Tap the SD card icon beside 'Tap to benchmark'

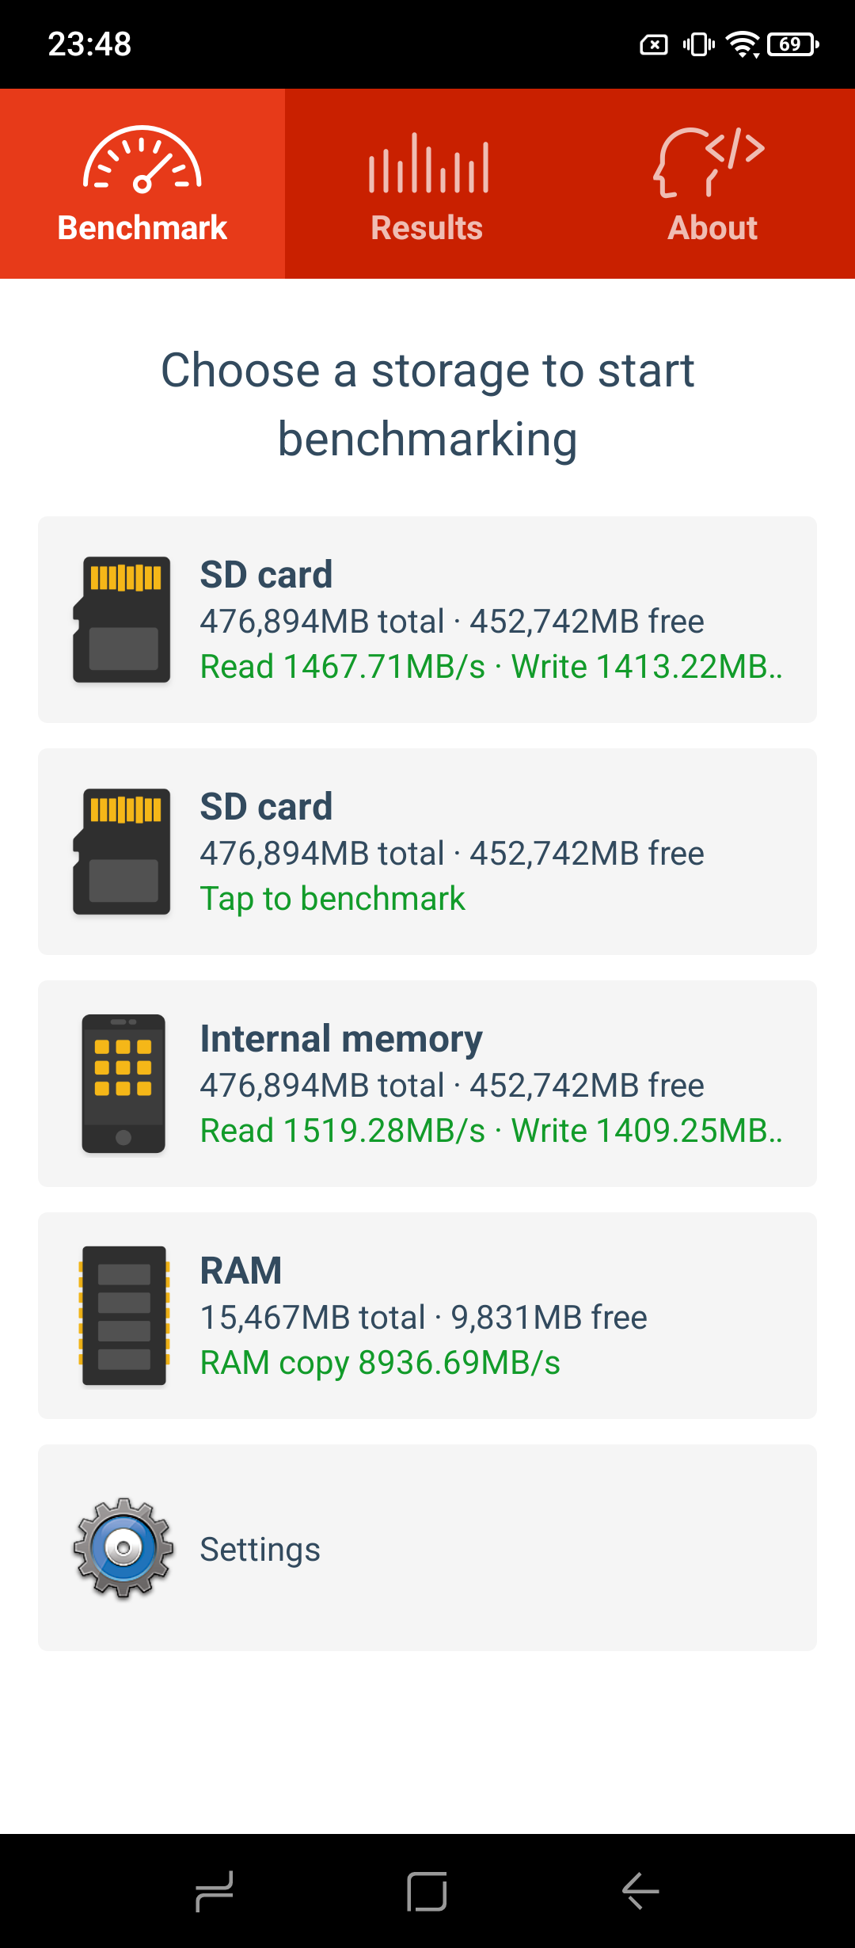tap(122, 851)
